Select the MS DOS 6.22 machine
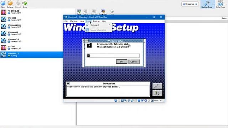 tap(32, 12)
